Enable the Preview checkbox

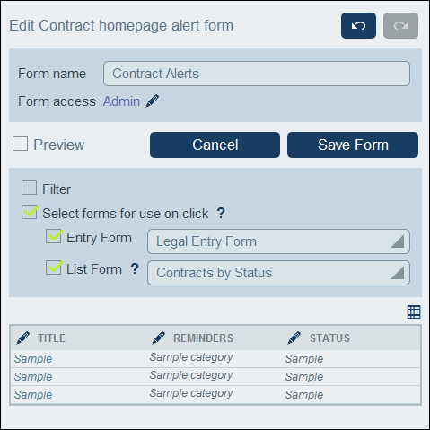coord(20,144)
